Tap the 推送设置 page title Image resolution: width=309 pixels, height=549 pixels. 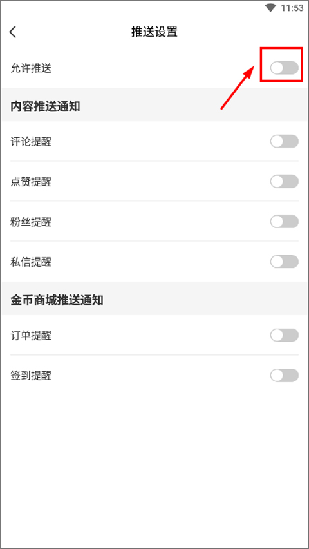154,32
